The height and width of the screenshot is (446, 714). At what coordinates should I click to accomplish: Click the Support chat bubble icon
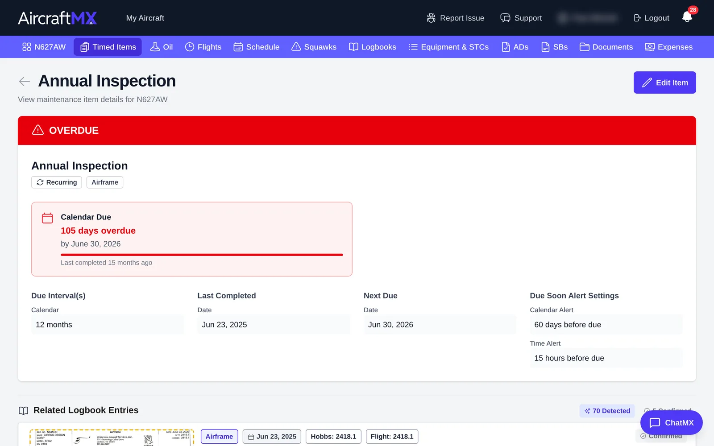coord(505,18)
